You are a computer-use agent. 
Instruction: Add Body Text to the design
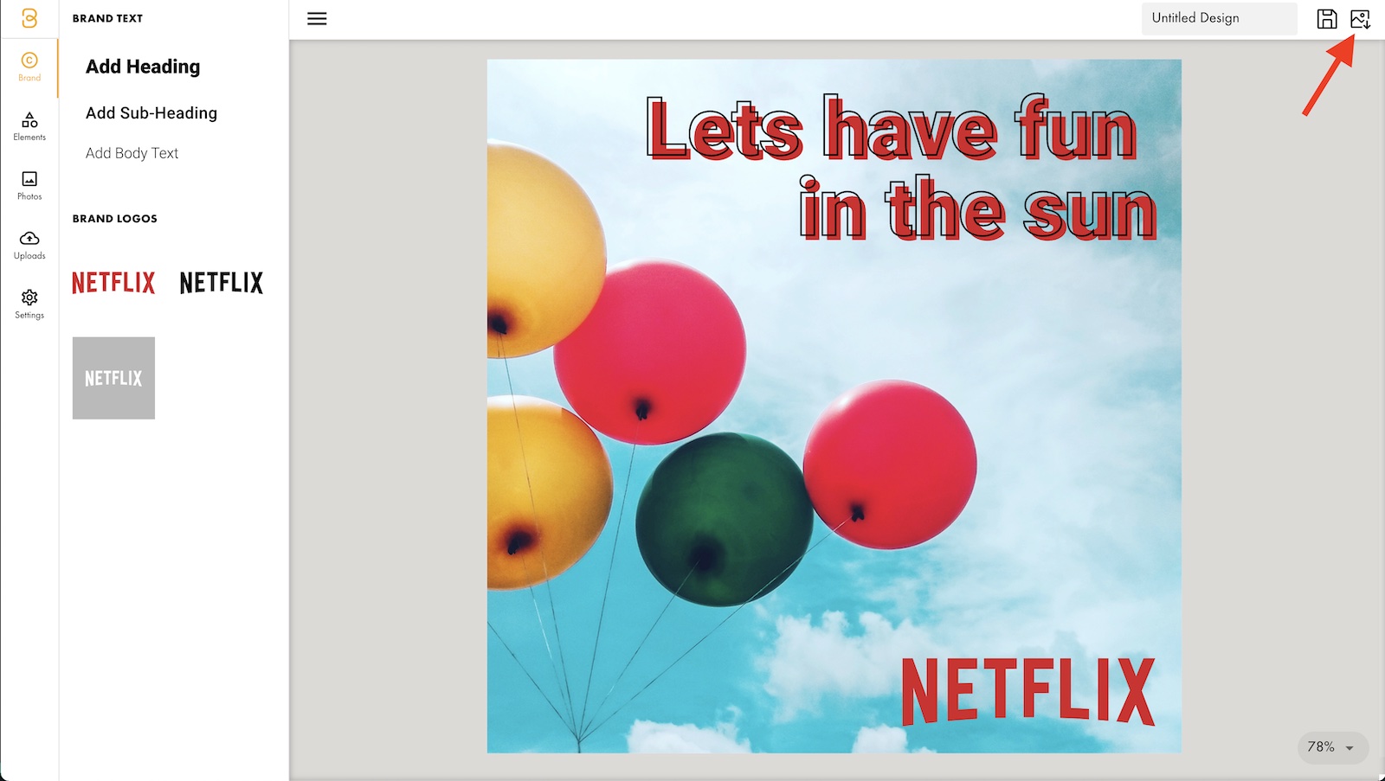(x=132, y=153)
